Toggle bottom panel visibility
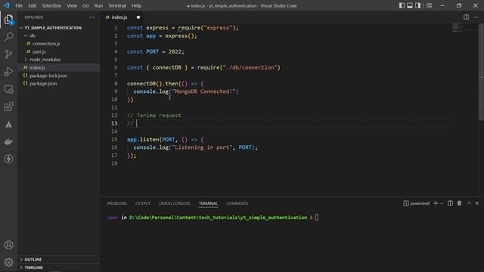This screenshot has height=272, width=484. click(x=410, y=5)
